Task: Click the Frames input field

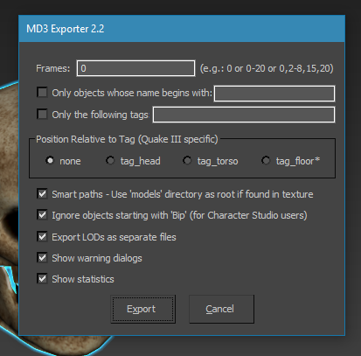Action: coord(135,68)
